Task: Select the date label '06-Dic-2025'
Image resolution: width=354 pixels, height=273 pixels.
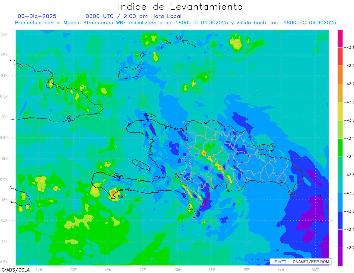Action: coord(37,16)
